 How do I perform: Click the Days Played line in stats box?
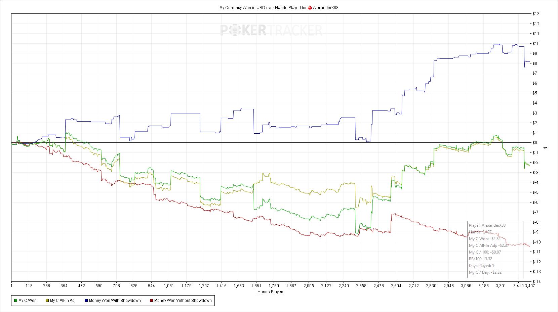click(x=481, y=266)
